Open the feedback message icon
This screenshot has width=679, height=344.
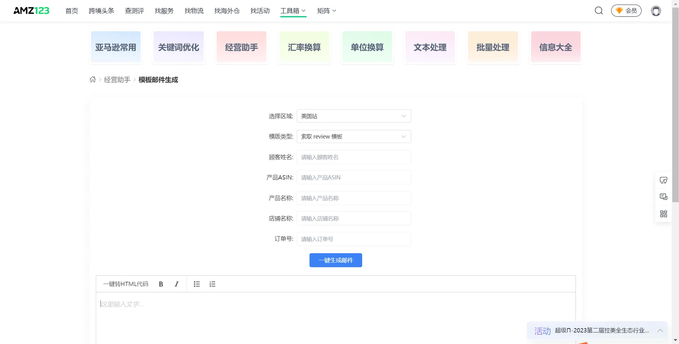[x=663, y=197]
